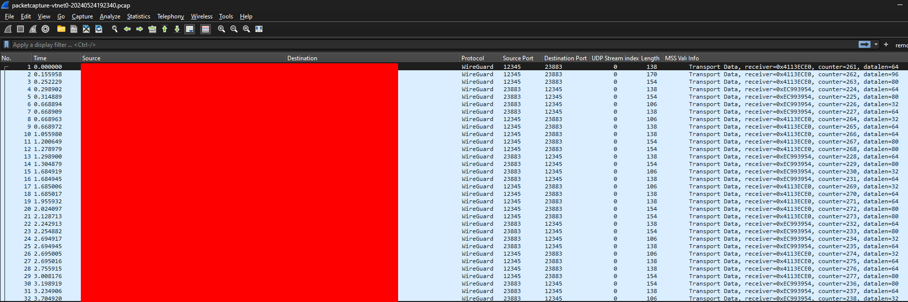Sort by the Length column header
The height and width of the screenshot is (302, 908).
(x=652, y=58)
